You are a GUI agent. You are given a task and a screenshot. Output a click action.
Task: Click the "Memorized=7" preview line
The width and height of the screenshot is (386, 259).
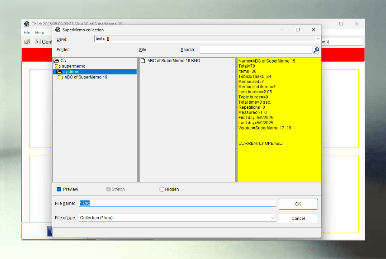[x=251, y=81]
